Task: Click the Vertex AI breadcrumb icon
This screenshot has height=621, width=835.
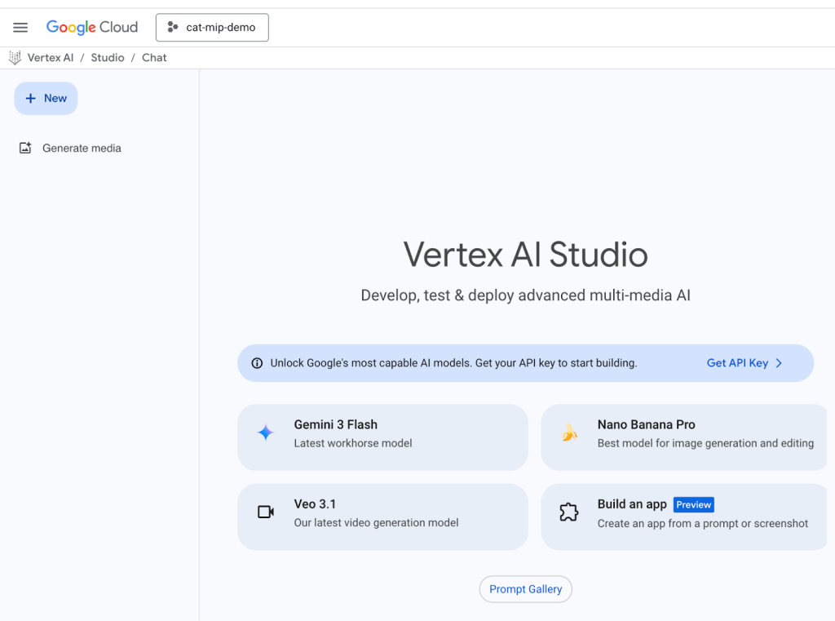Action: 15,58
